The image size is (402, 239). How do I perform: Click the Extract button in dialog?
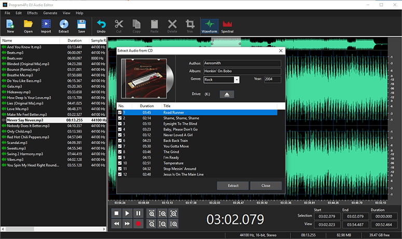click(232, 186)
